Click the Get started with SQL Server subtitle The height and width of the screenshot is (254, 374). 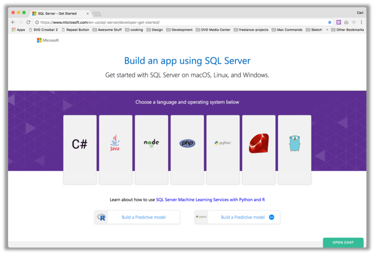[x=187, y=75]
